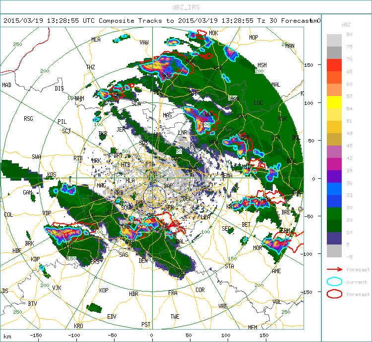Select the bright yellow 54–57 dBZ legend color

click(334, 102)
